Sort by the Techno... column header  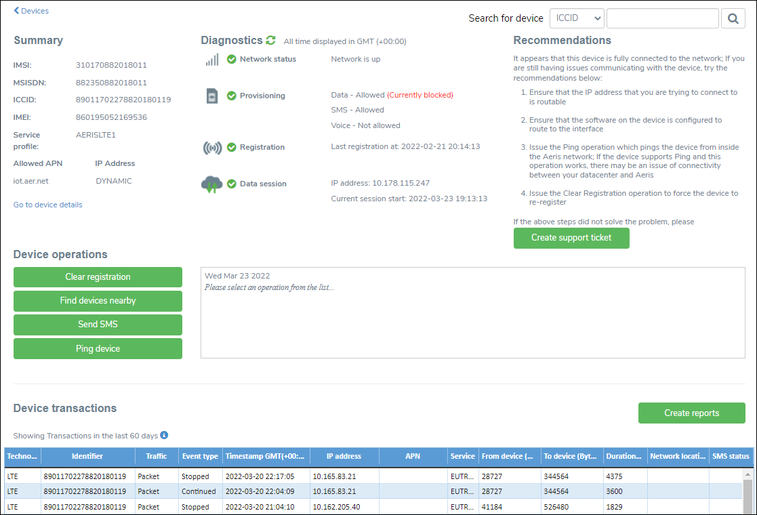point(22,456)
